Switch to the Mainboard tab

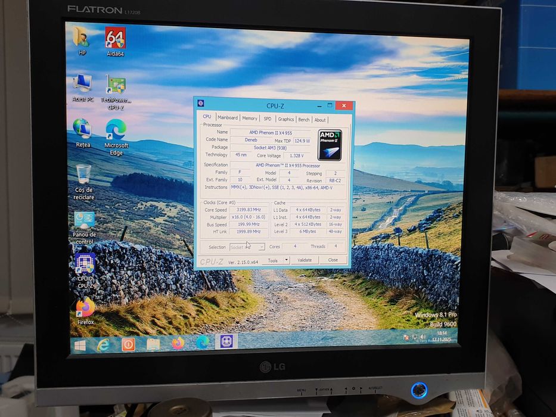[x=228, y=117]
